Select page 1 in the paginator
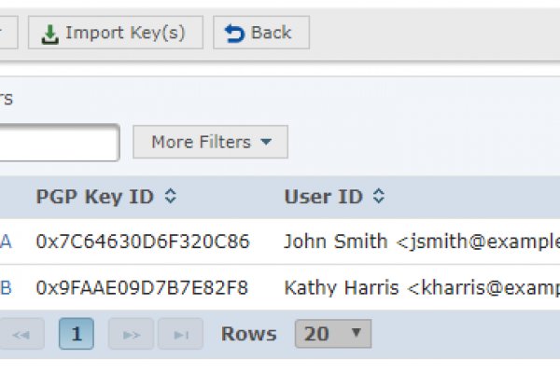560x373 pixels. [76, 334]
